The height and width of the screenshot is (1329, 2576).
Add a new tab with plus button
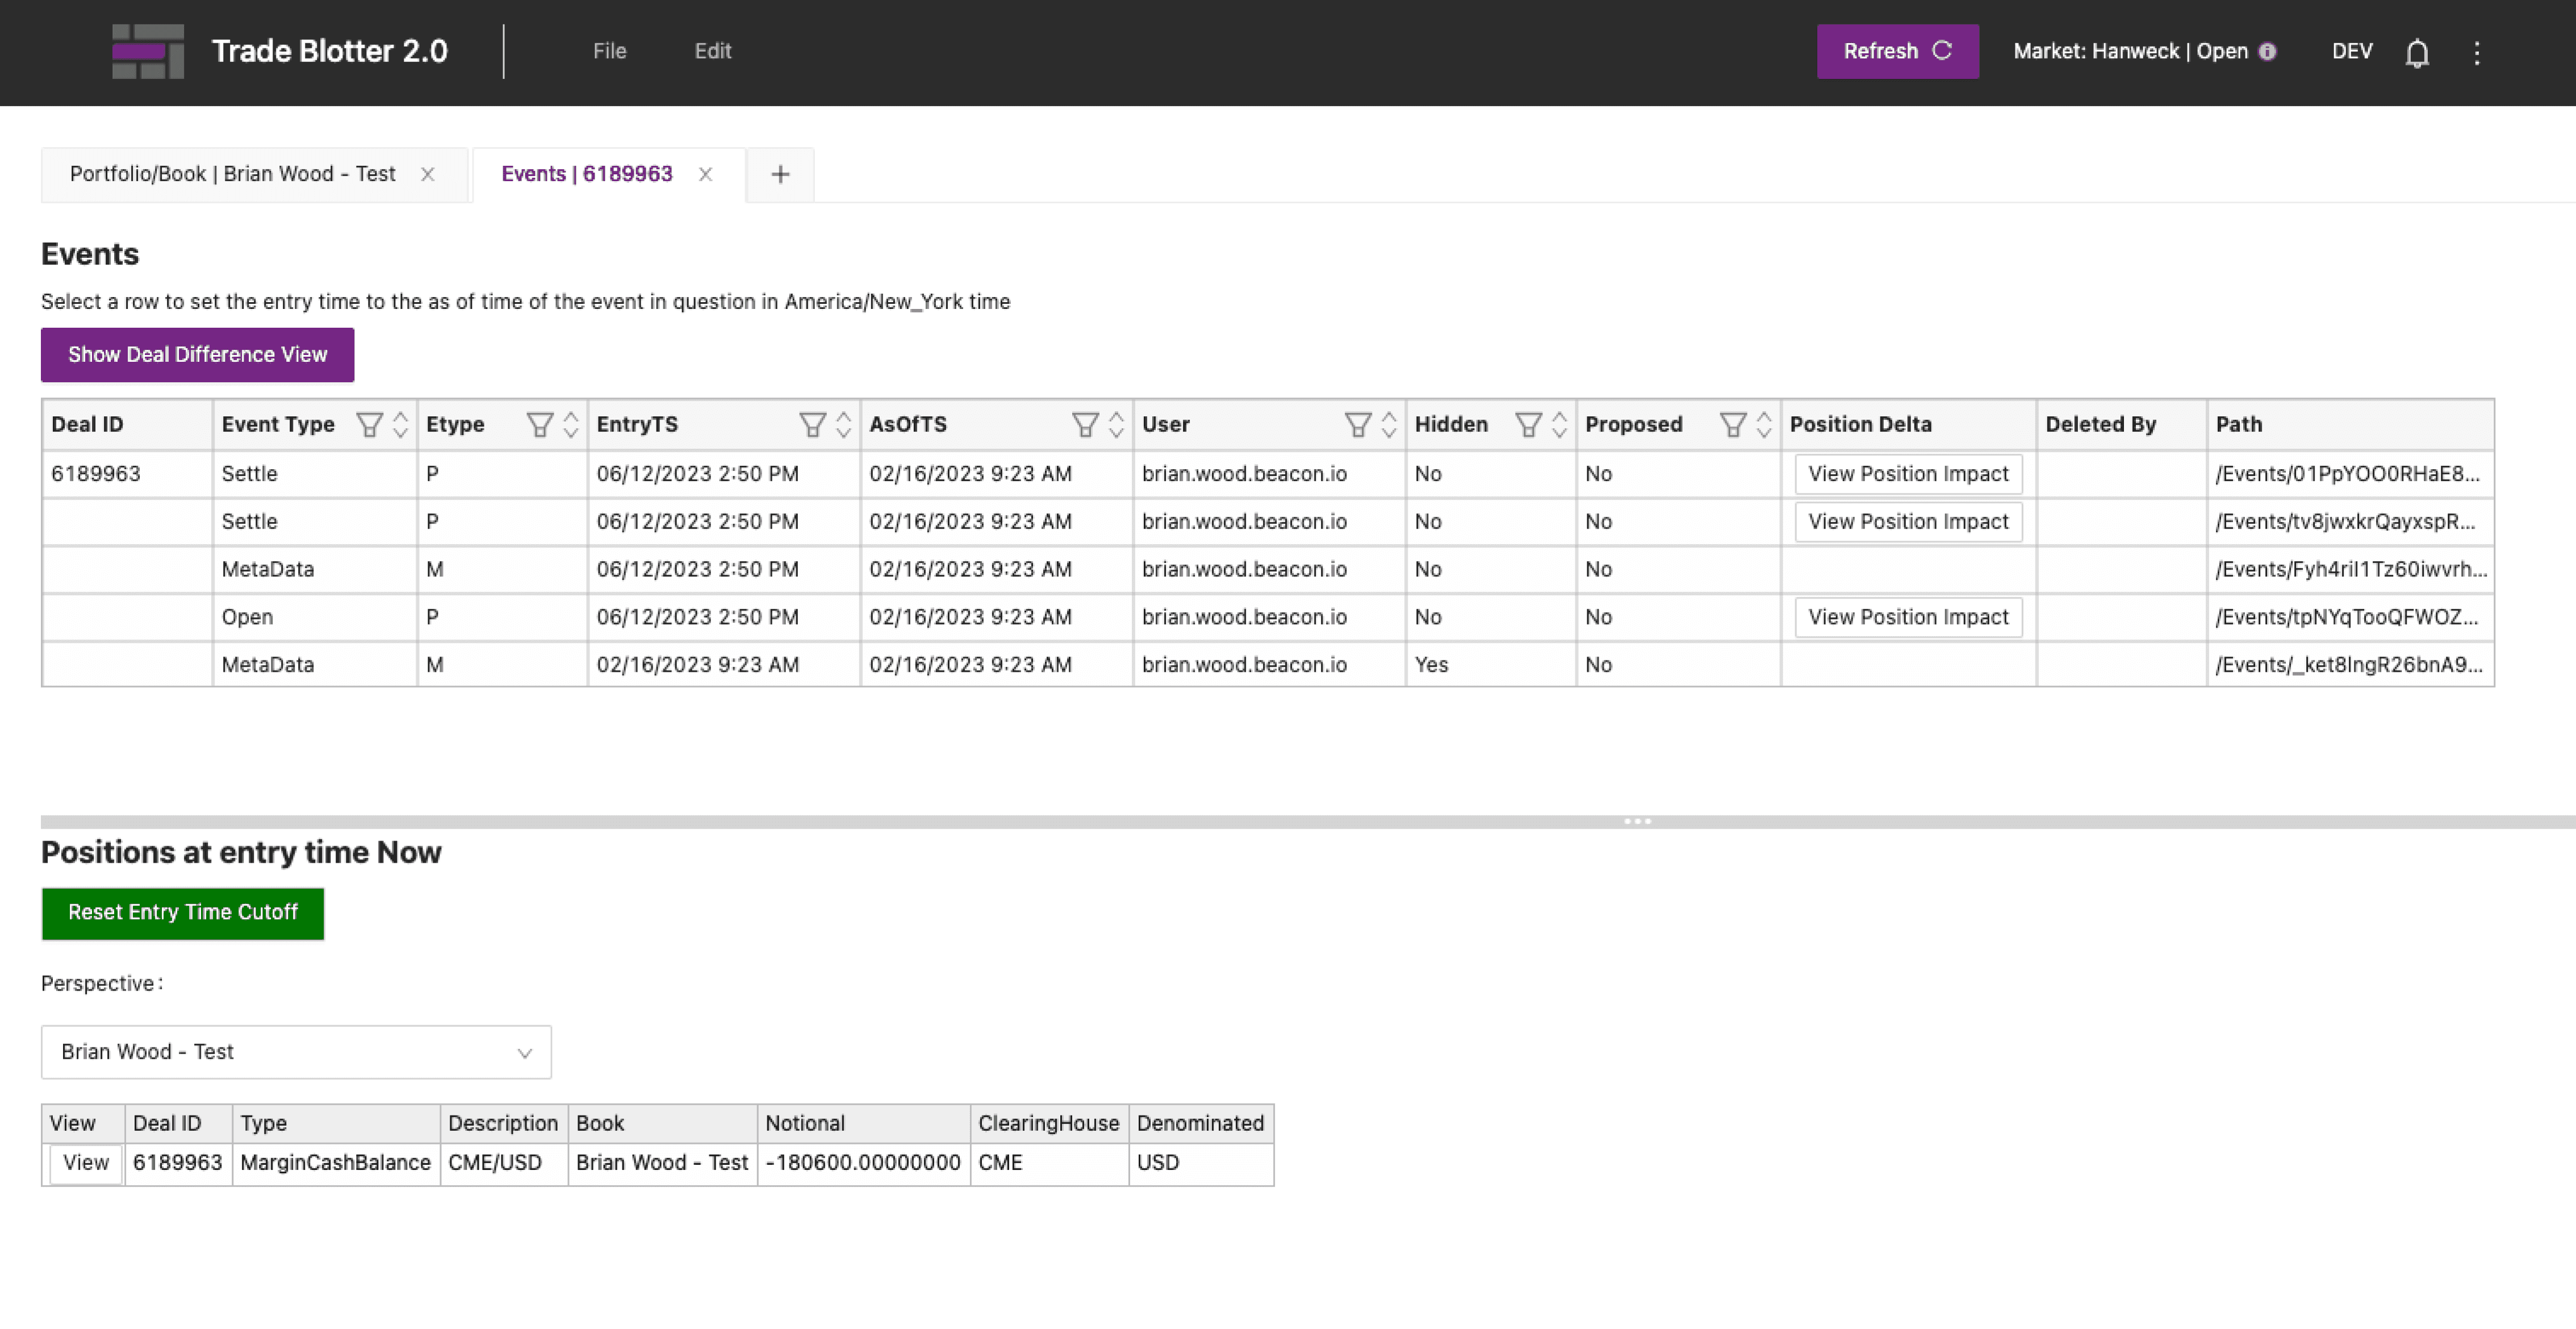[780, 175]
